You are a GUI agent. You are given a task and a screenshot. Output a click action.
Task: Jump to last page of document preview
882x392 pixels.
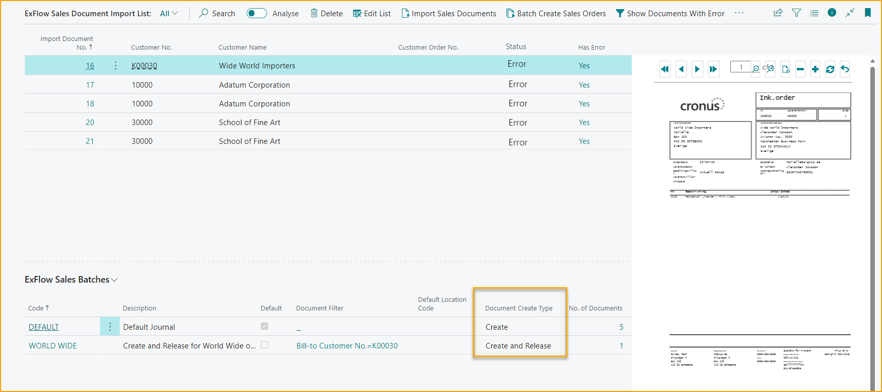click(x=714, y=69)
